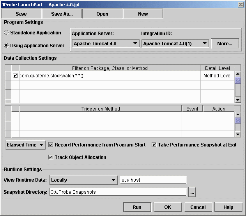Viewport: 246px width, 216px height.
Task: Select the Standalone Application radio button
Action: click(x=6, y=33)
